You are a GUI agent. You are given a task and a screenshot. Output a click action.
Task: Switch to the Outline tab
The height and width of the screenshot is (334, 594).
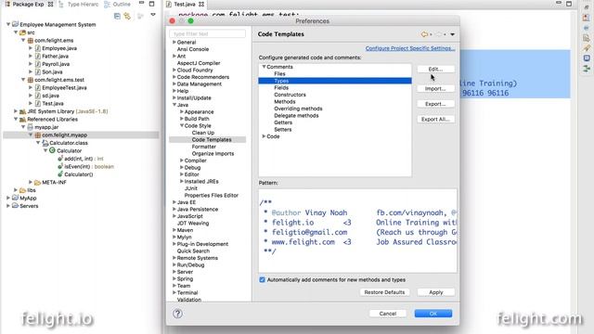point(118,4)
